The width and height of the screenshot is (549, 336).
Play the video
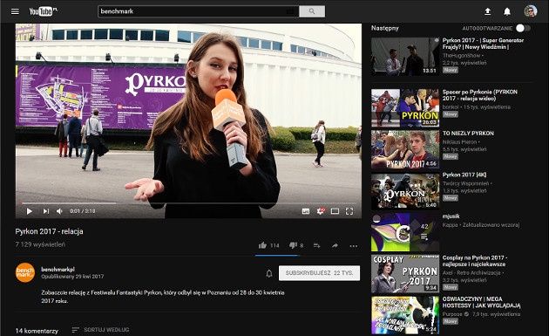point(30,211)
